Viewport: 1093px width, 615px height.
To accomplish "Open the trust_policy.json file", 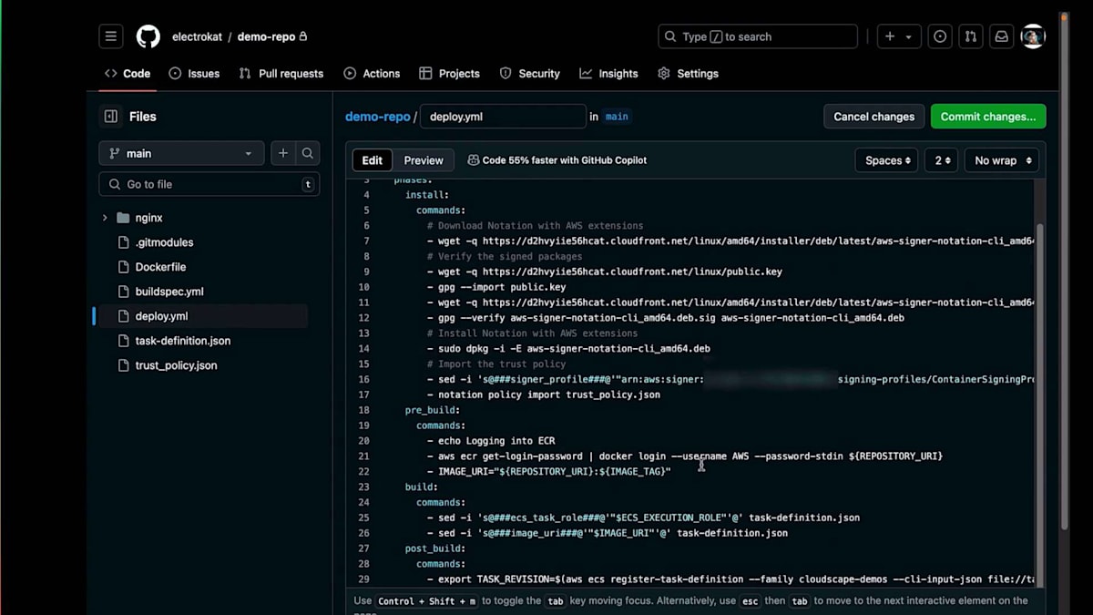I will coord(176,365).
